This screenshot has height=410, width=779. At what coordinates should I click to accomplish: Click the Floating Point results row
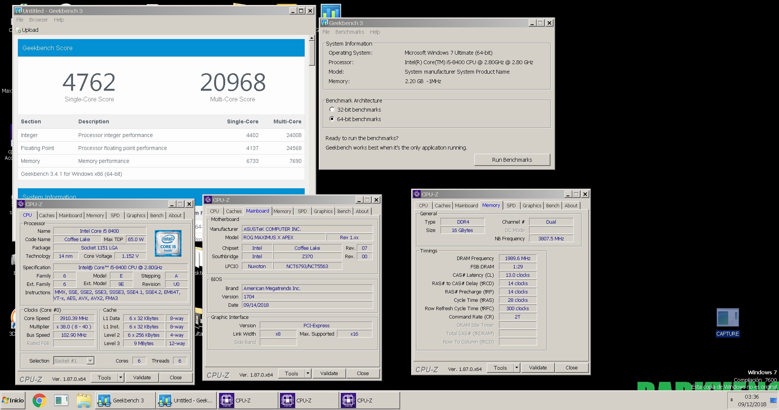(x=161, y=148)
